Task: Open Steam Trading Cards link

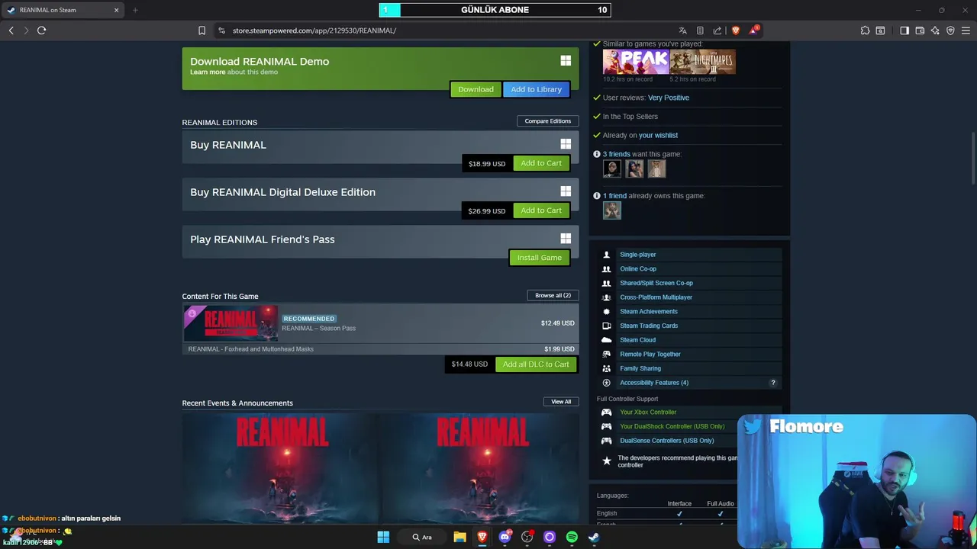Action: click(649, 326)
